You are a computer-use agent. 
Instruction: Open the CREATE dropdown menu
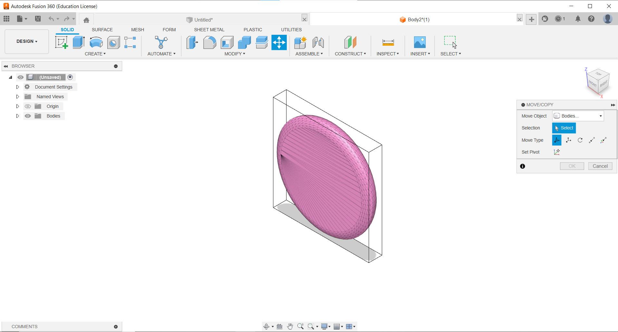(x=95, y=54)
